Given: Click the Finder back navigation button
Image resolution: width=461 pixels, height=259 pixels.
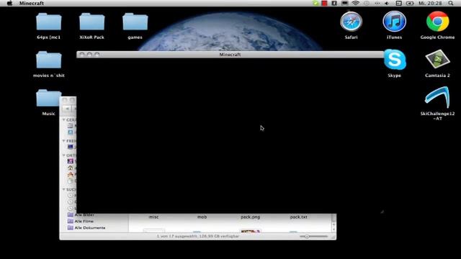Looking at the screenshot, I should pyautogui.click(x=67, y=109).
